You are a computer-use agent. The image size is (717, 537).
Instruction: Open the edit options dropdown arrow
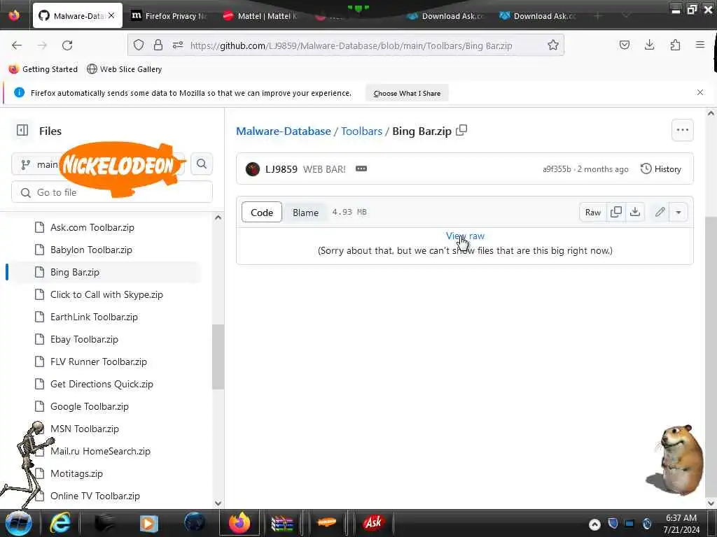[x=678, y=213]
